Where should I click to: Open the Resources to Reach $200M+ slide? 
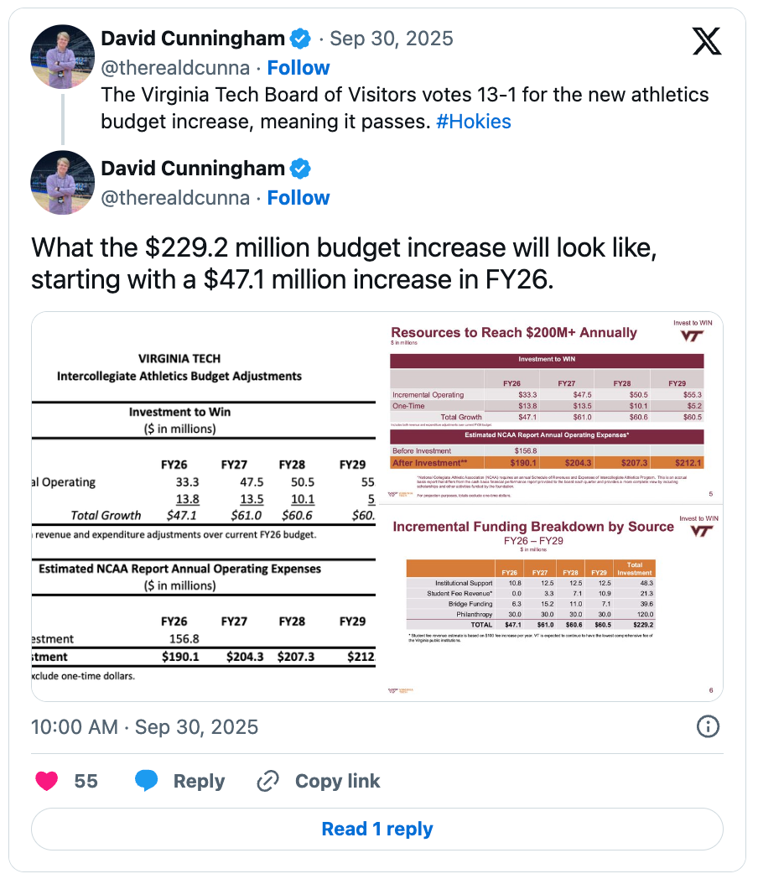click(550, 408)
